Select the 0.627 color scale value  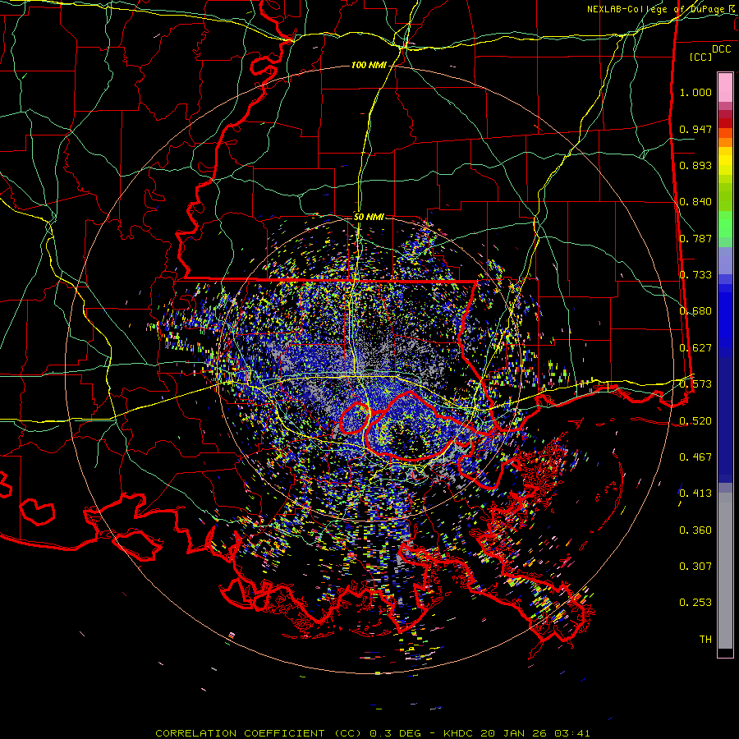tap(695, 348)
